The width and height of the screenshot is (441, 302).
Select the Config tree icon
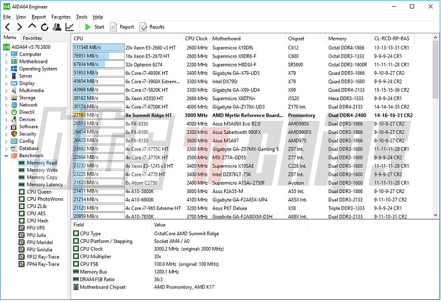(14, 141)
